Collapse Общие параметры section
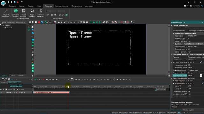Viewport: 204px width, 114px height. 172,25
